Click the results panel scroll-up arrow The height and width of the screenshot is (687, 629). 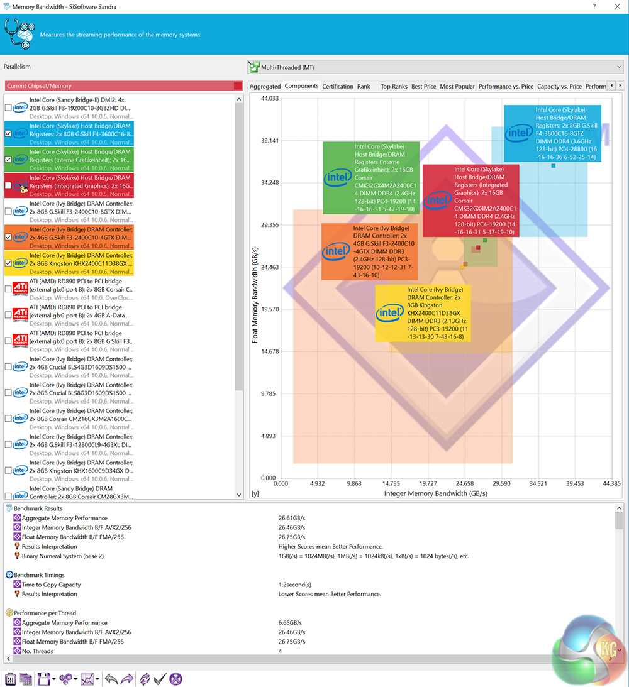619,508
